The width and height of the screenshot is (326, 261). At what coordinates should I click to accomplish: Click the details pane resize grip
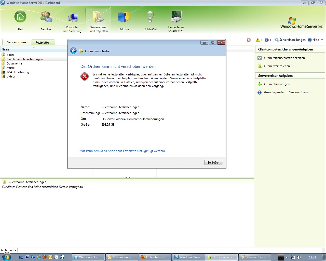[x=127, y=177]
